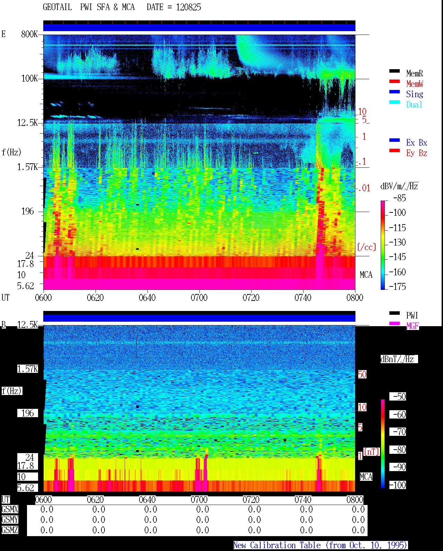Select the black PWI legend swatch
443x551 pixels.
(395, 313)
